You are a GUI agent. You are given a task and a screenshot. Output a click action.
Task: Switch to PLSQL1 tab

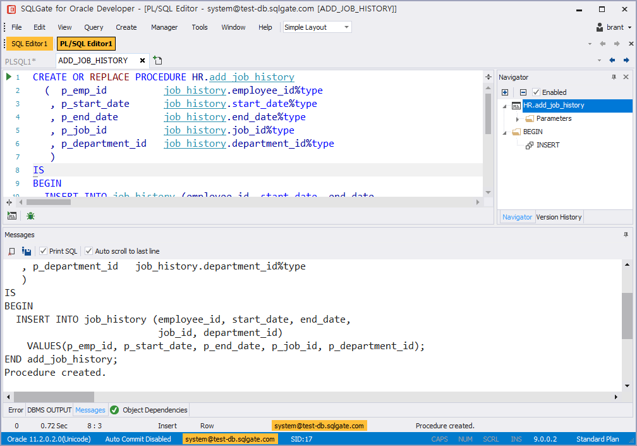[x=20, y=61]
